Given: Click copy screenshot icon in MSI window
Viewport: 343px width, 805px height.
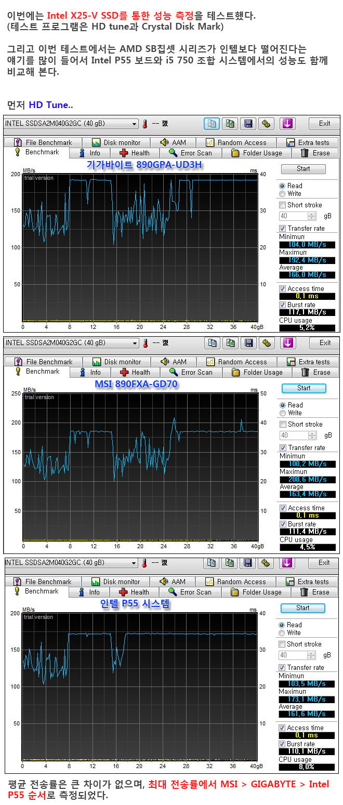Looking at the screenshot, I should [231, 343].
